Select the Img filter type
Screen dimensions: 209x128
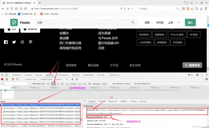67,84
